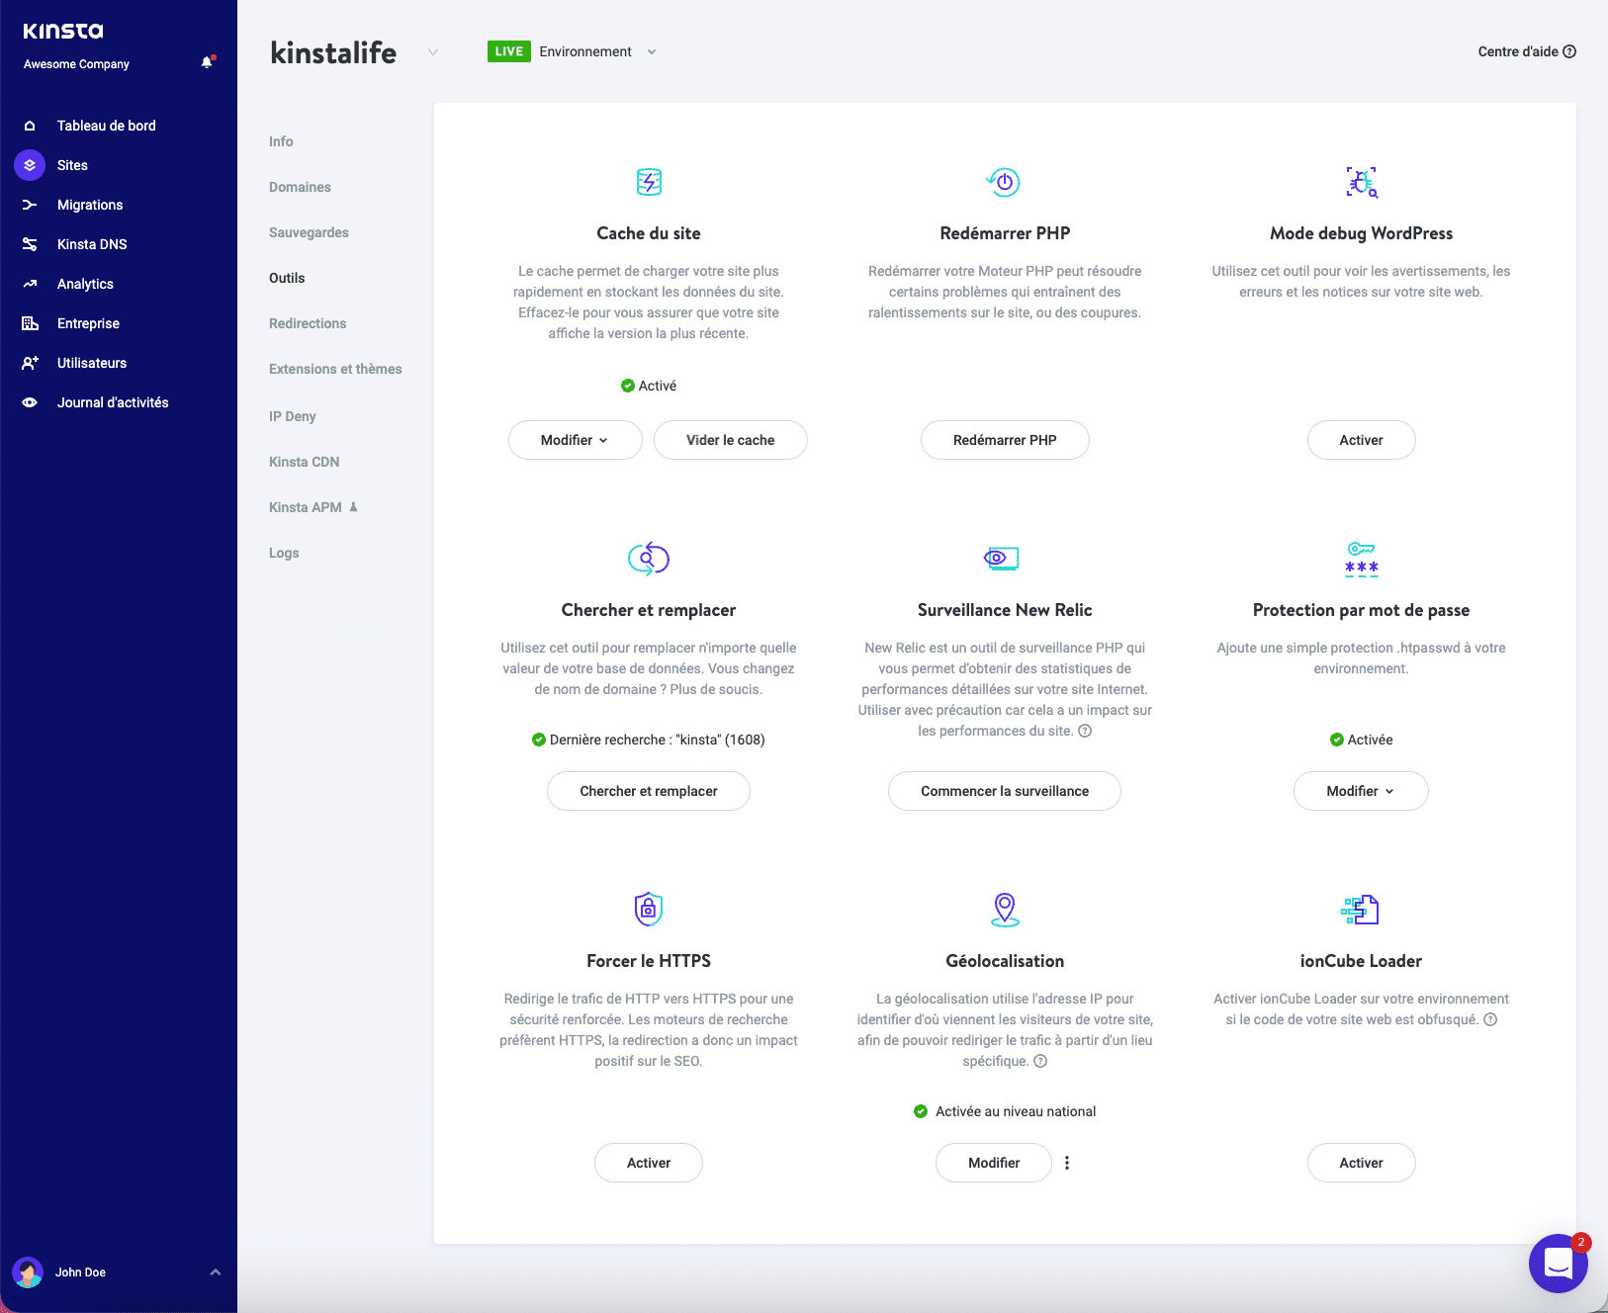Switch to the Sauvegardes tab

click(x=308, y=232)
